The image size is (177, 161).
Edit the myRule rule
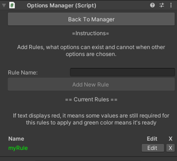click(x=153, y=148)
